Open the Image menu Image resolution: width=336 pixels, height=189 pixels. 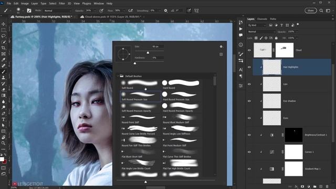pyautogui.click(x=25, y=4)
